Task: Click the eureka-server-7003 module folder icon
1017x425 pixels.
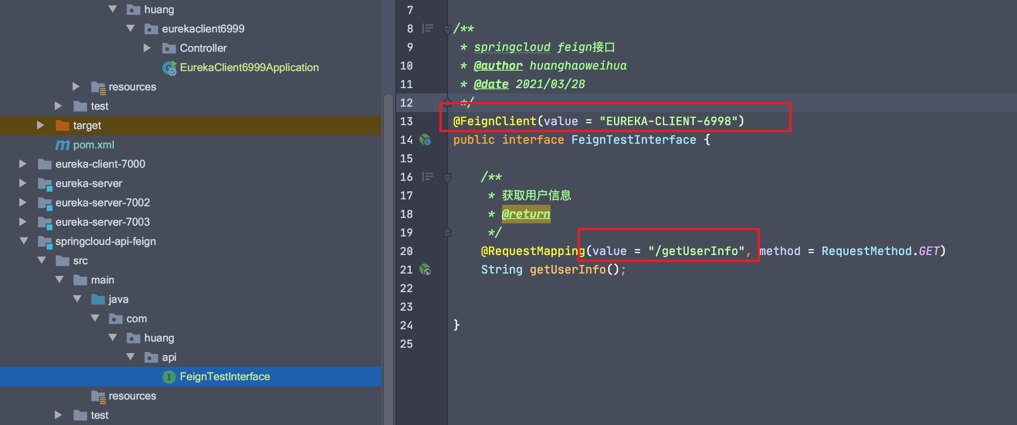Action: click(45, 223)
